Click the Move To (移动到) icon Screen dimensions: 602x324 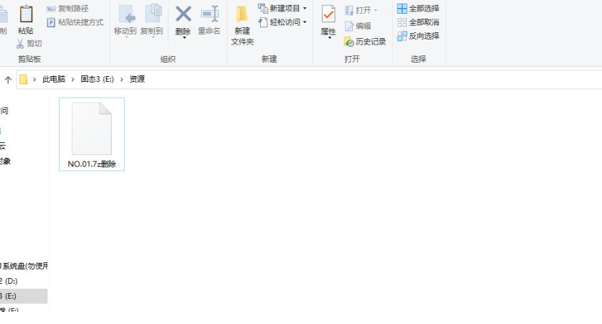[x=126, y=14]
